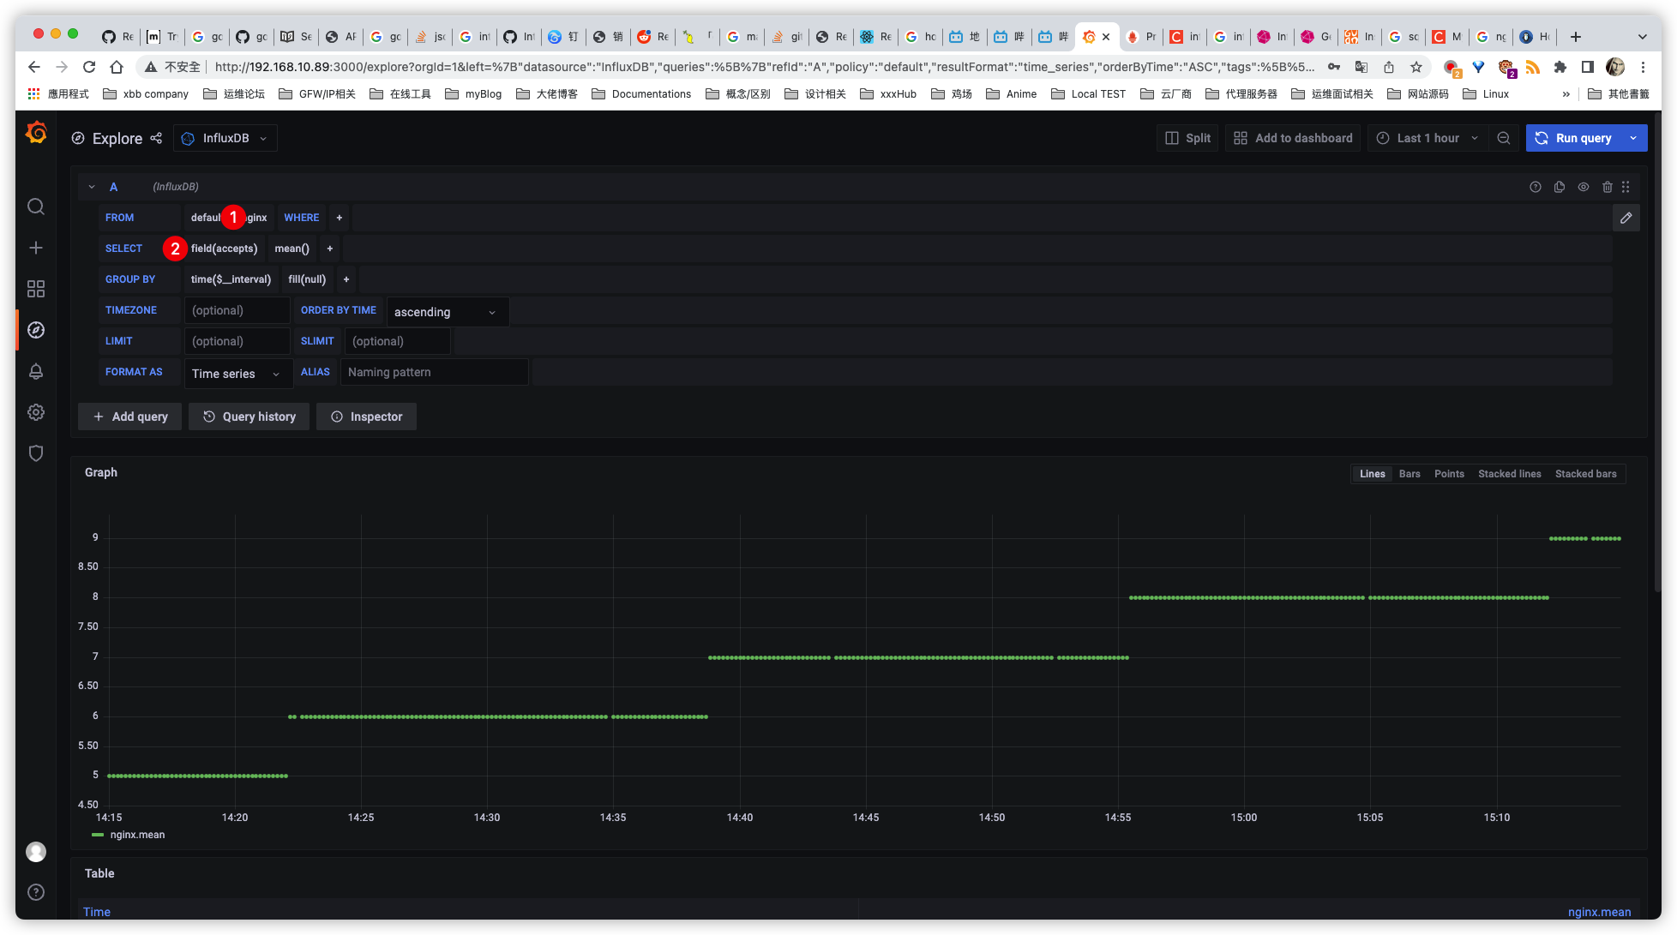Image resolution: width=1677 pixels, height=935 pixels.
Task: Show query help for query A
Action: 1536,187
